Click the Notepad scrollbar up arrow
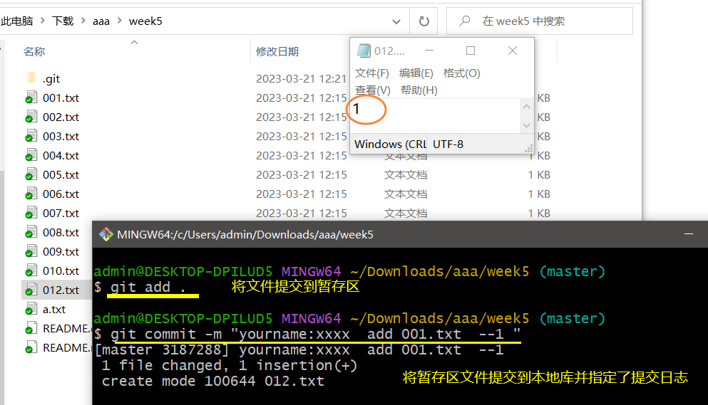Screen dimensions: 708x405 click(526, 107)
